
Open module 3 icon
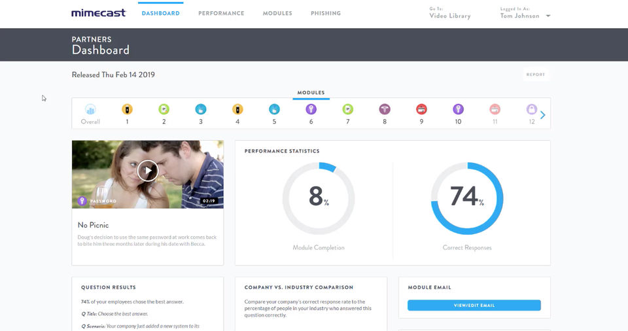click(201, 109)
